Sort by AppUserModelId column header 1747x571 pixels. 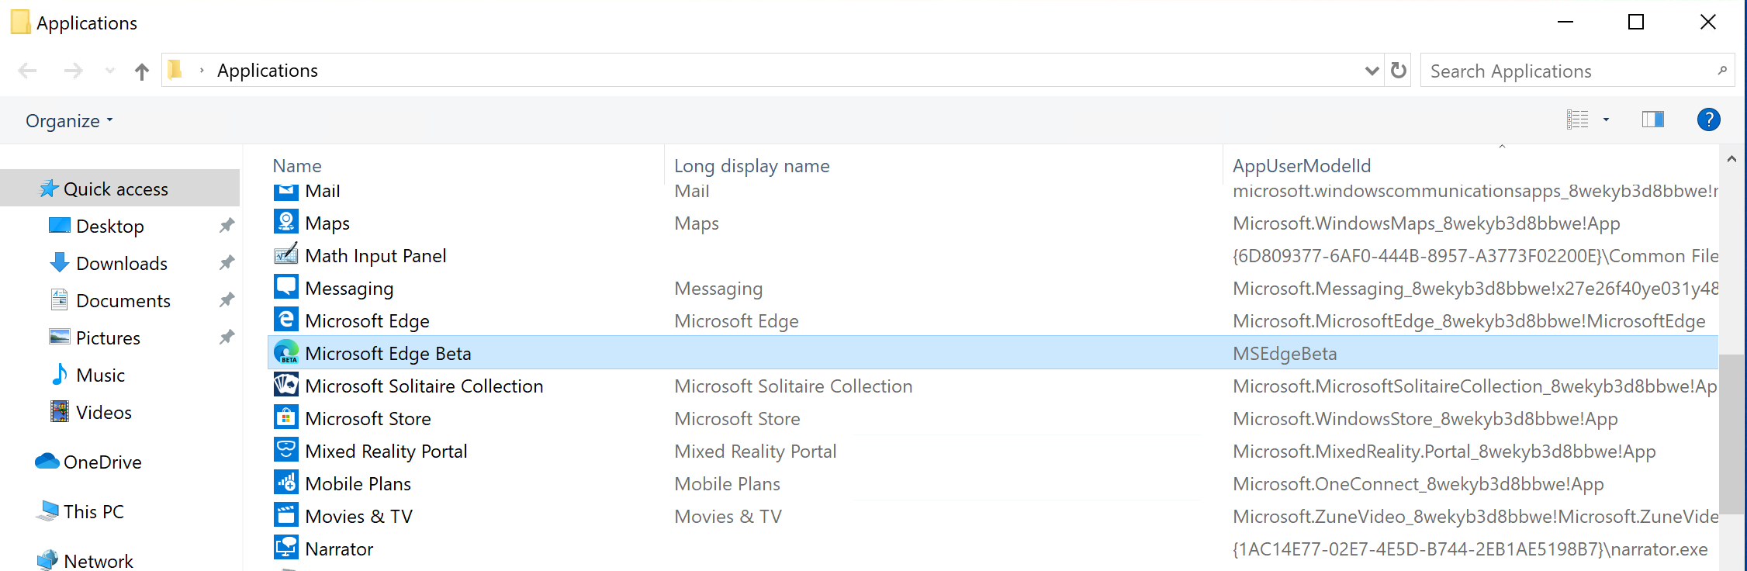pyautogui.click(x=1302, y=166)
